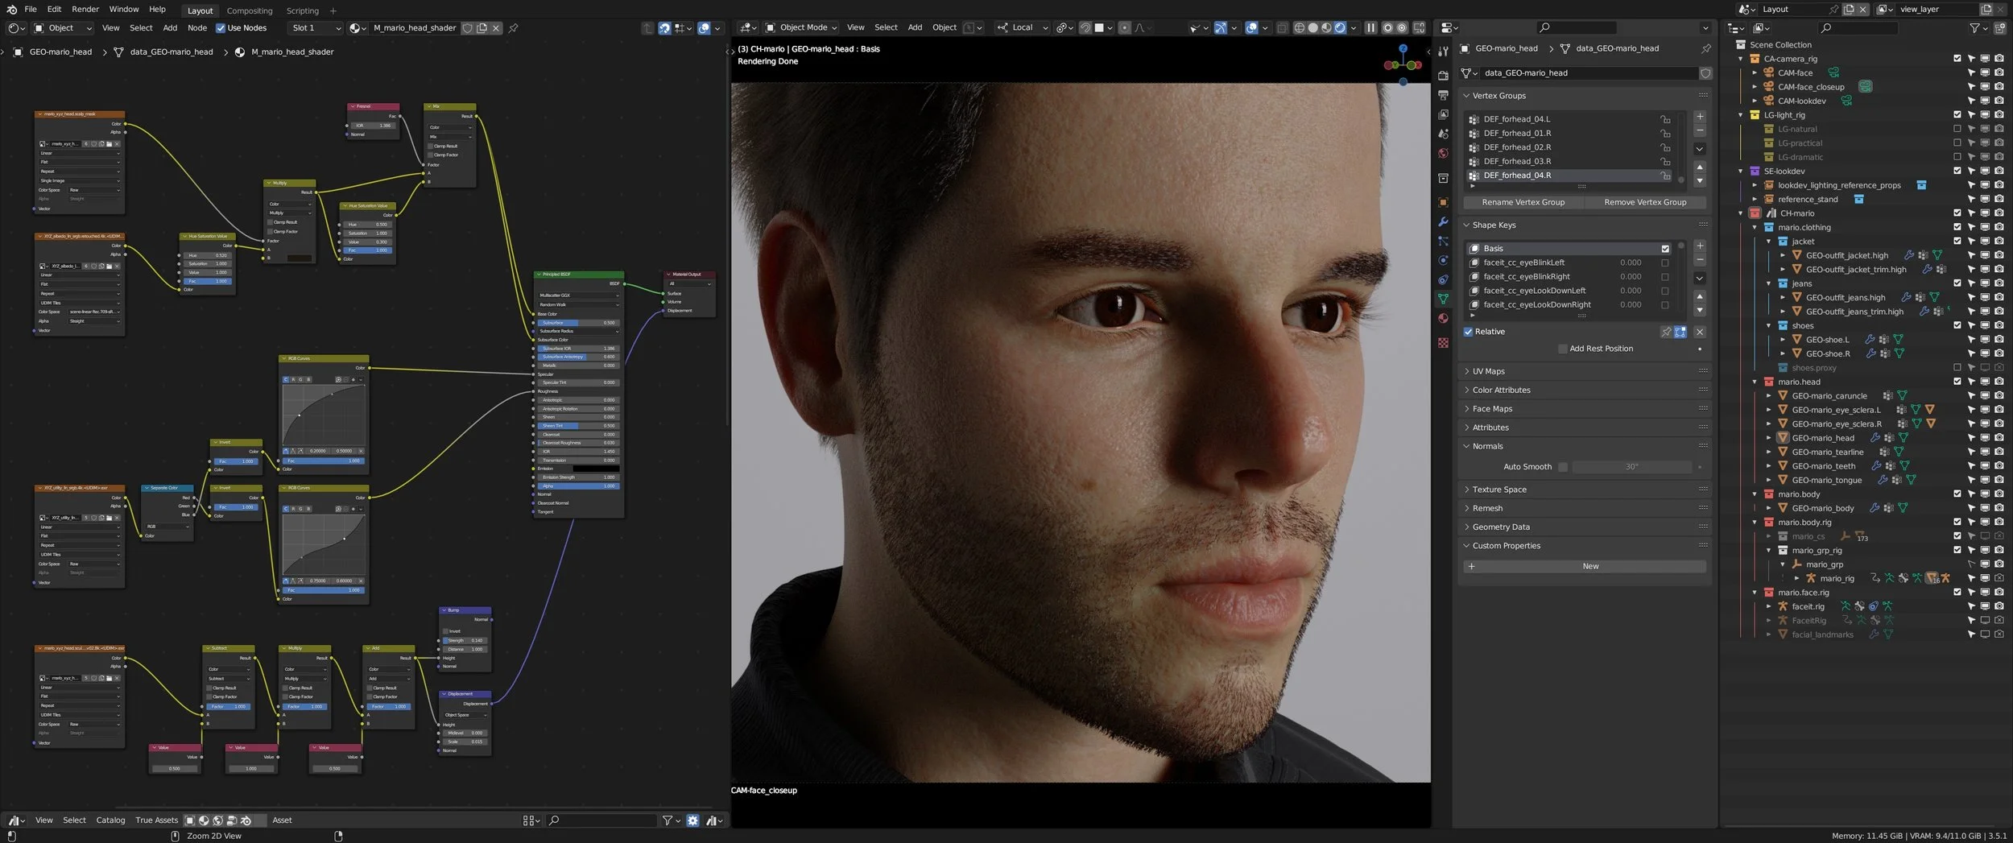This screenshot has height=843, width=2013.
Task: Click Rename Vertex Group button
Action: coord(1523,203)
